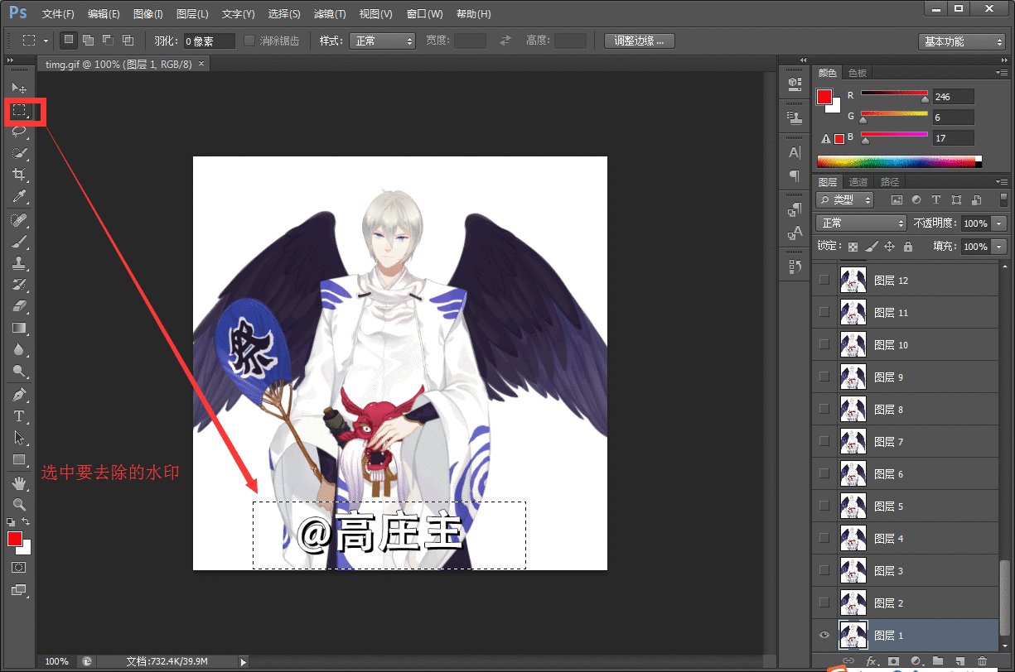The width and height of the screenshot is (1015, 672).
Task: Click the 调整边缘 button
Action: [639, 41]
